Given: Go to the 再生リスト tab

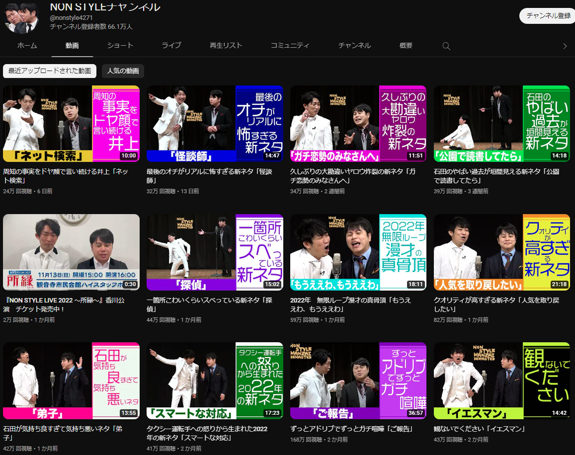Looking at the screenshot, I should (226, 46).
